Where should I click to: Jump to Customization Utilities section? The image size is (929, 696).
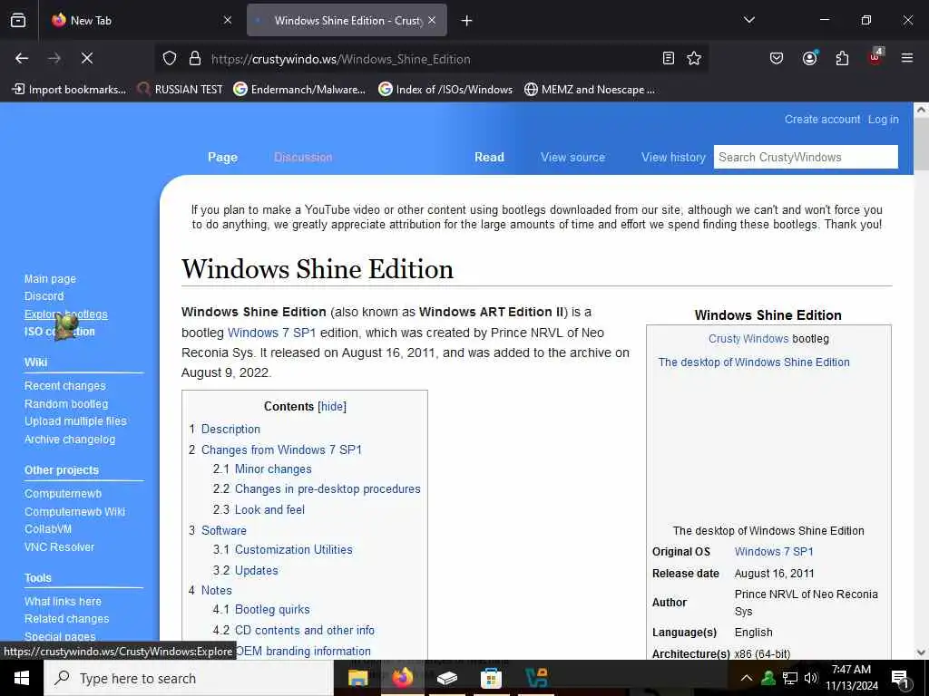click(x=293, y=549)
